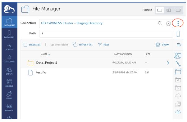Open the Compute sidebar item

[x=9, y=108]
